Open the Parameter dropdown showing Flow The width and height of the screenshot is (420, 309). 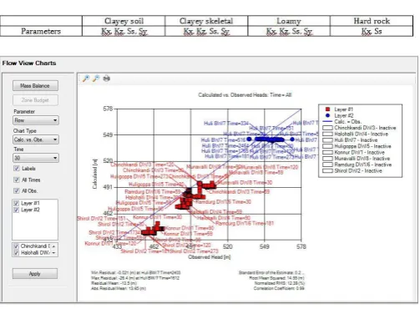pos(36,120)
